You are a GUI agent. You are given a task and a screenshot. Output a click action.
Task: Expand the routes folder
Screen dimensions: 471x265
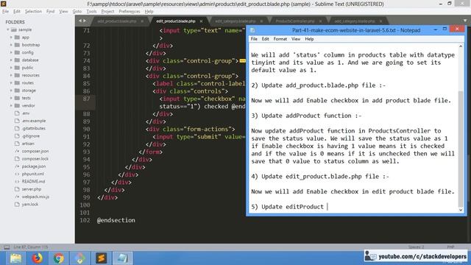[11, 83]
